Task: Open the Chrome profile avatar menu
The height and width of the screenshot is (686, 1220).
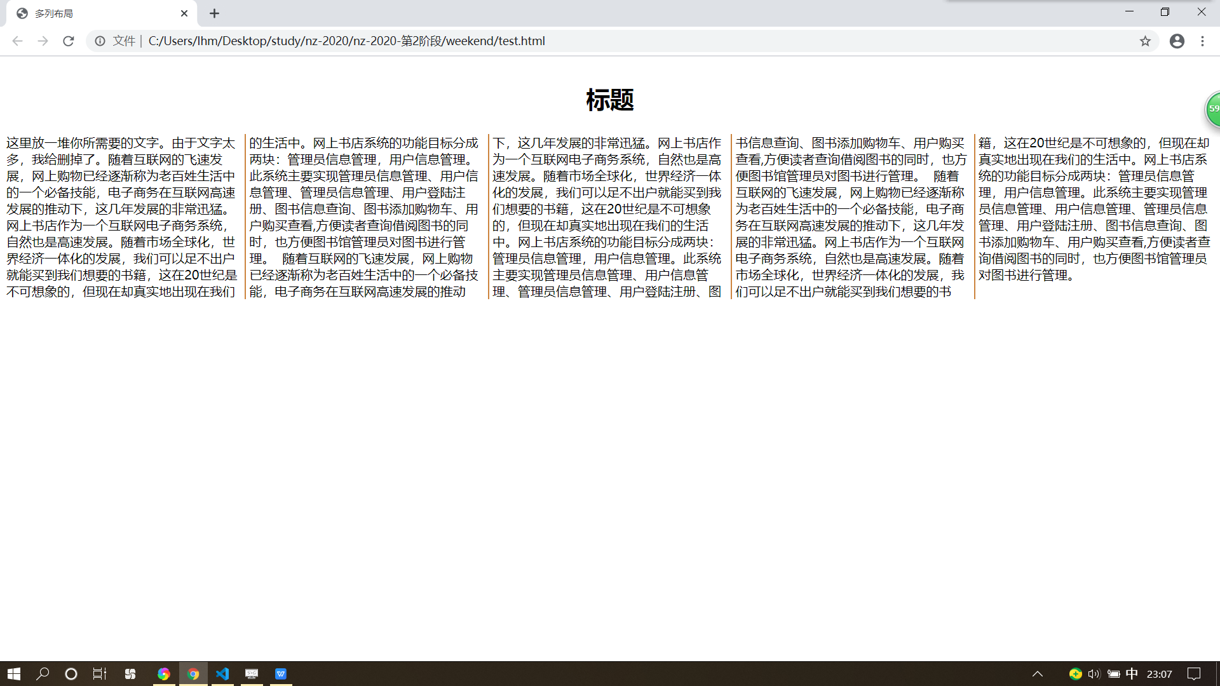Action: coord(1177,41)
